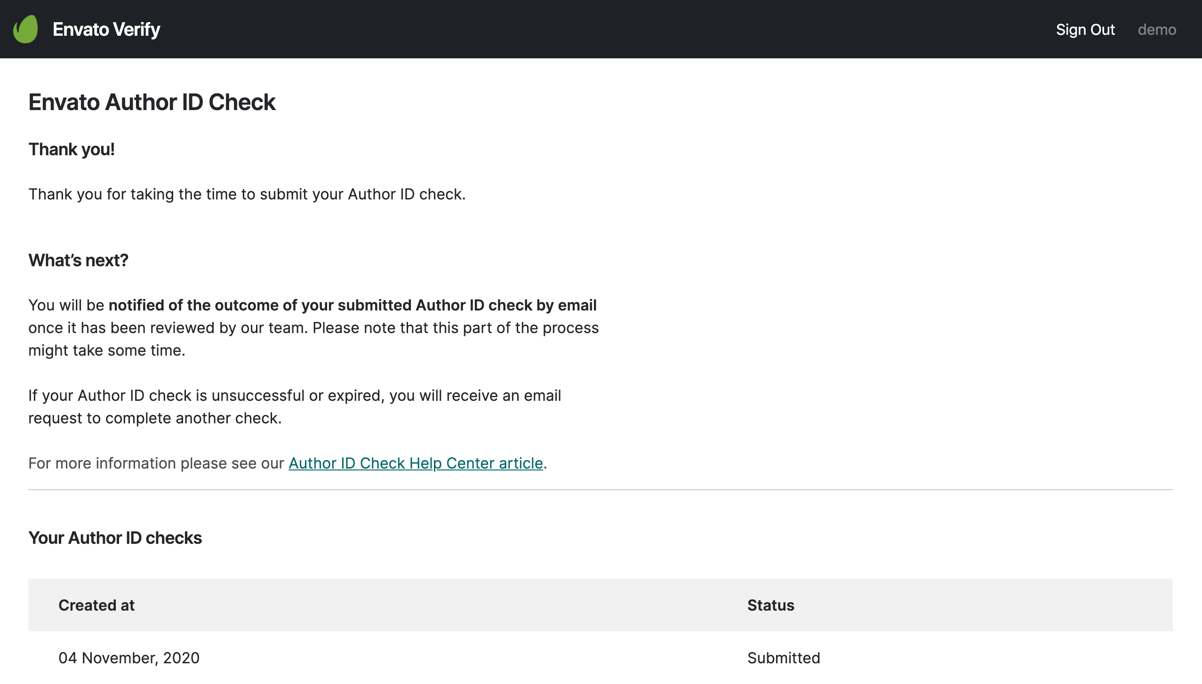Screen dimensions: 1202x684
Task: Select the 04 November, 2020 check entry
Action: click(129, 658)
